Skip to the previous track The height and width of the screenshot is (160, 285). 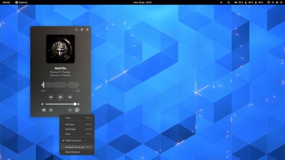pos(51,97)
